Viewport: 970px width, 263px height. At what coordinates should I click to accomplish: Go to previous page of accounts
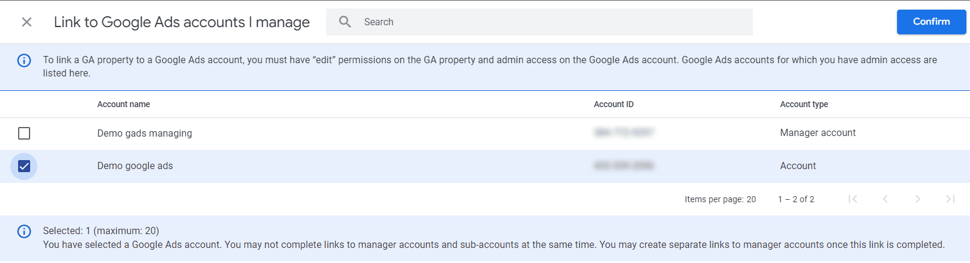[x=885, y=199]
